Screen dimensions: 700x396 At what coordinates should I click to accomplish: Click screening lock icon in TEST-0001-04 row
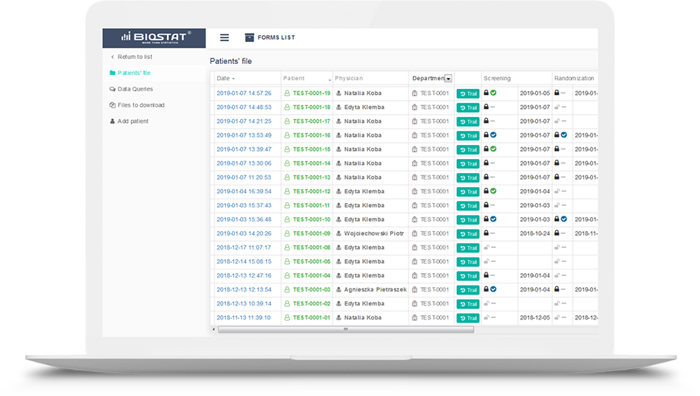(x=486, y=275)
